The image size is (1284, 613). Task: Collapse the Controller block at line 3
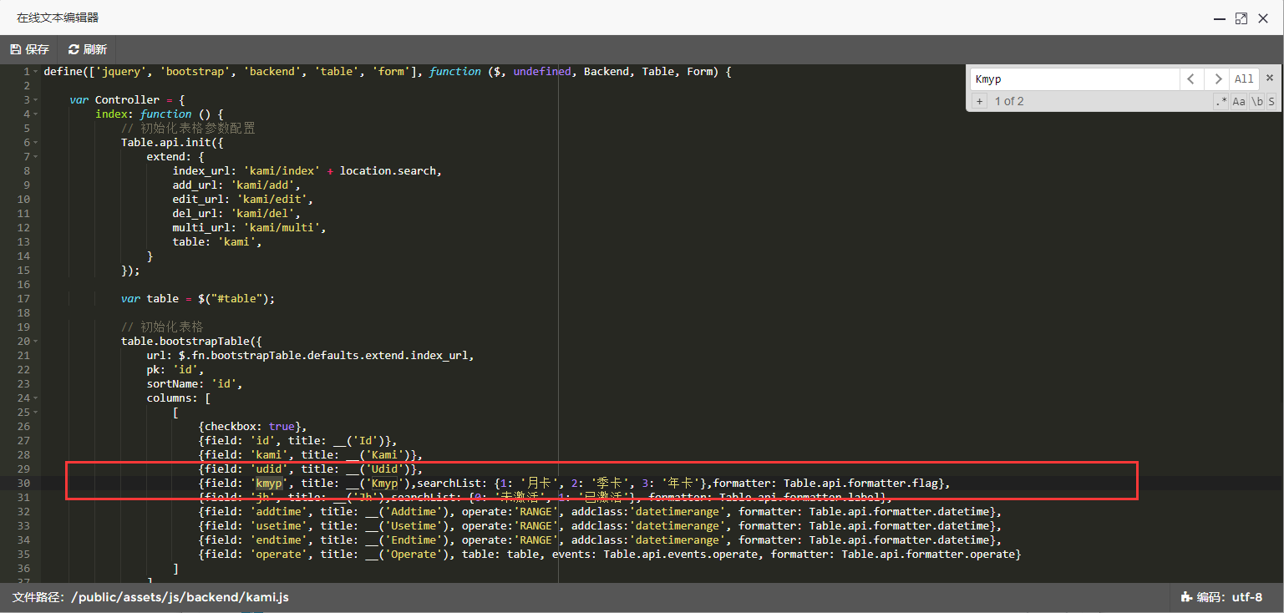click(x=34, y=100)
